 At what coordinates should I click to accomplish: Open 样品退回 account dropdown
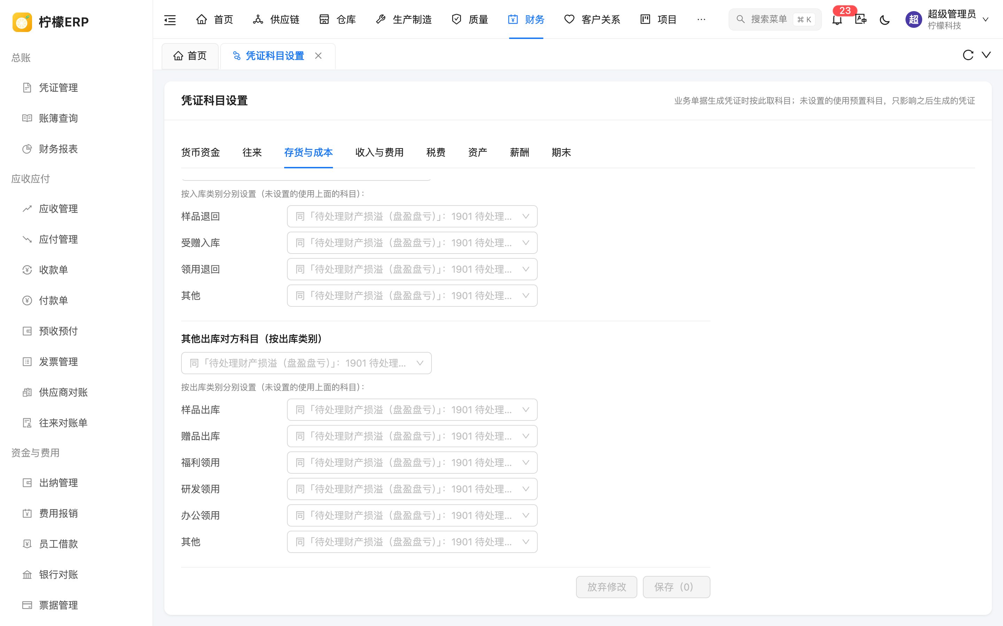click(x=412, y=216)
